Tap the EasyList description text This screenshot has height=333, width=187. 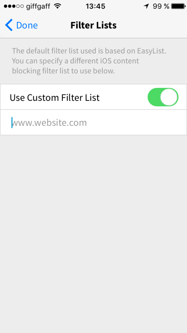coord(89,61)
